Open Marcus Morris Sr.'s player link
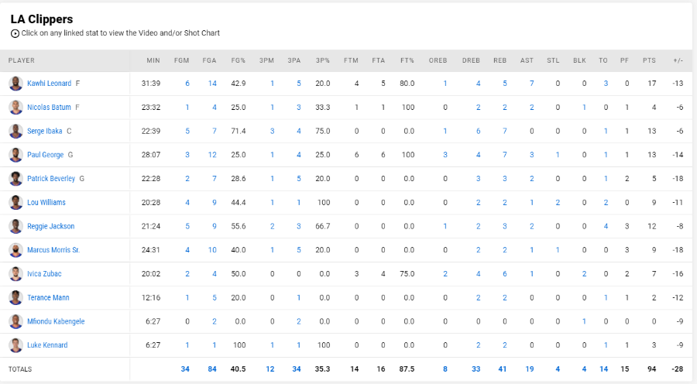Screen dimensions: 697x384 click(53, 250)
